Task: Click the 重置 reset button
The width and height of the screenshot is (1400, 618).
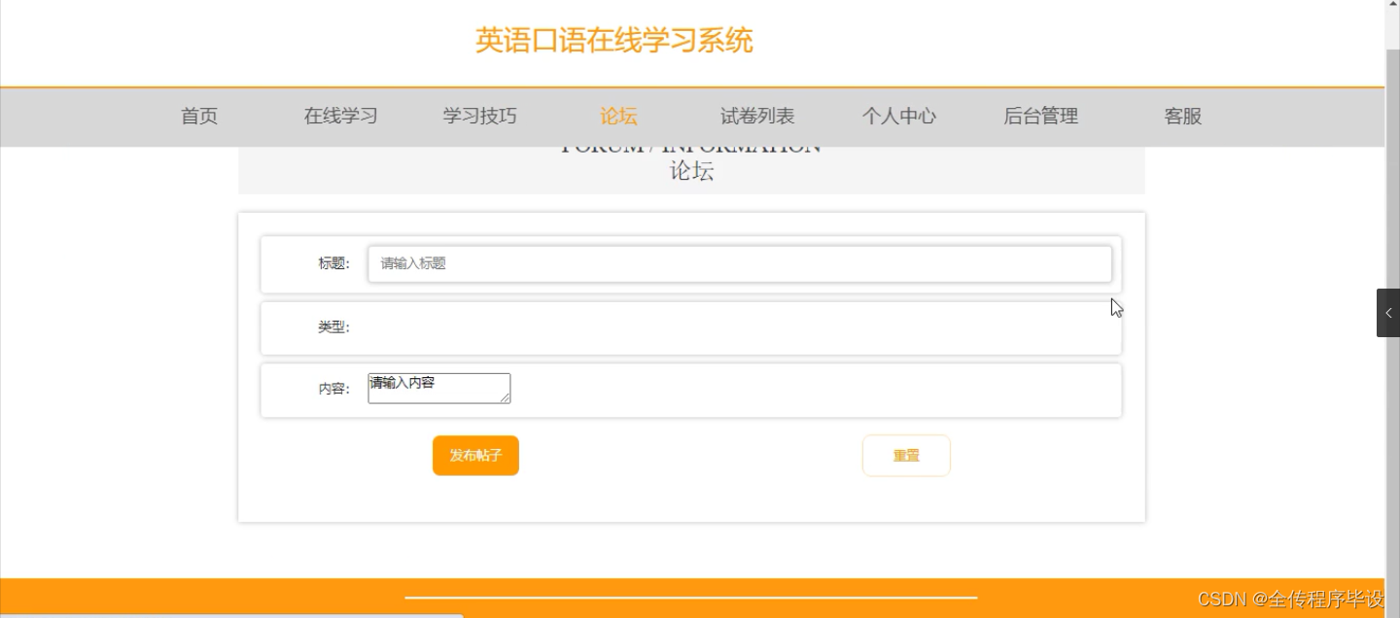Action: coord(905,455)
